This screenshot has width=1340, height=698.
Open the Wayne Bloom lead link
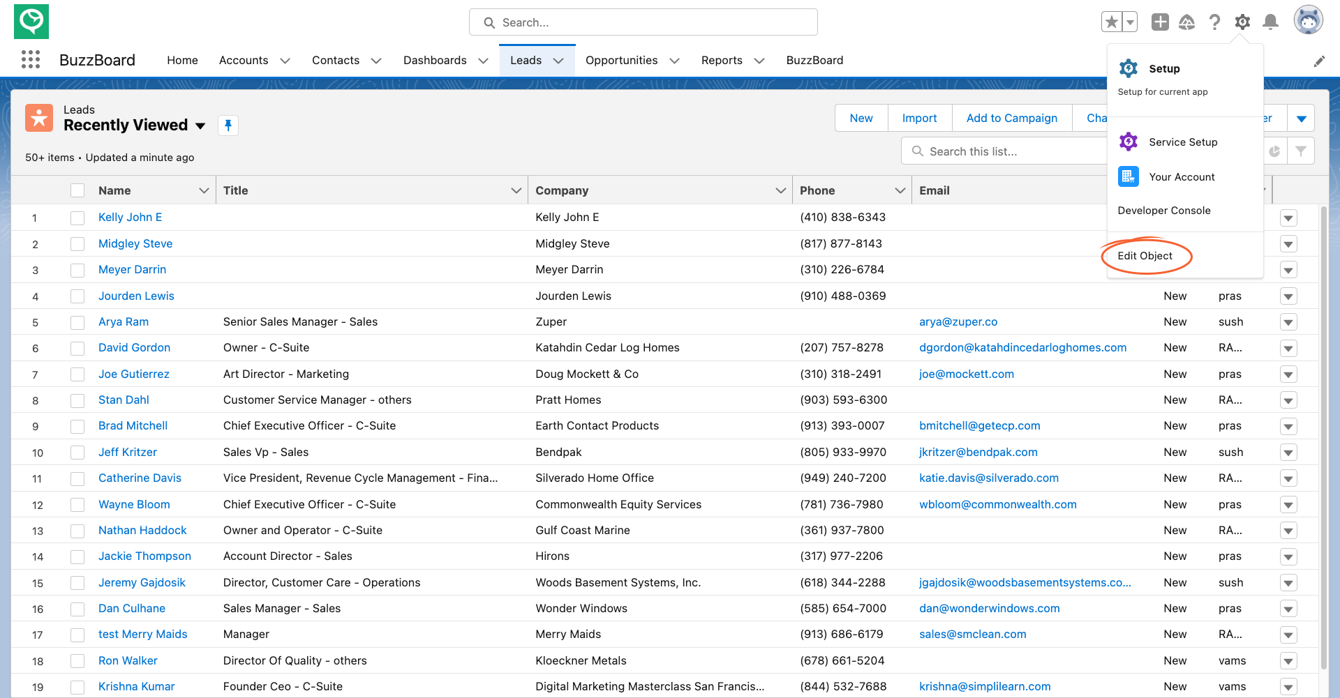tap(134, 504)
